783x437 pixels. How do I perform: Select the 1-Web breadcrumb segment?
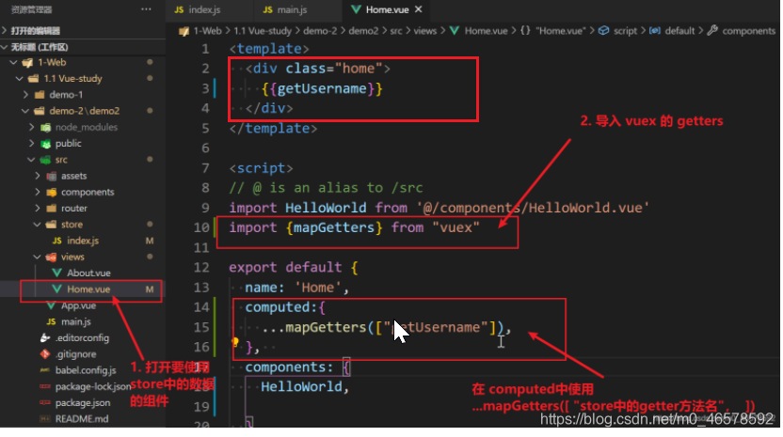coord(207,31)
